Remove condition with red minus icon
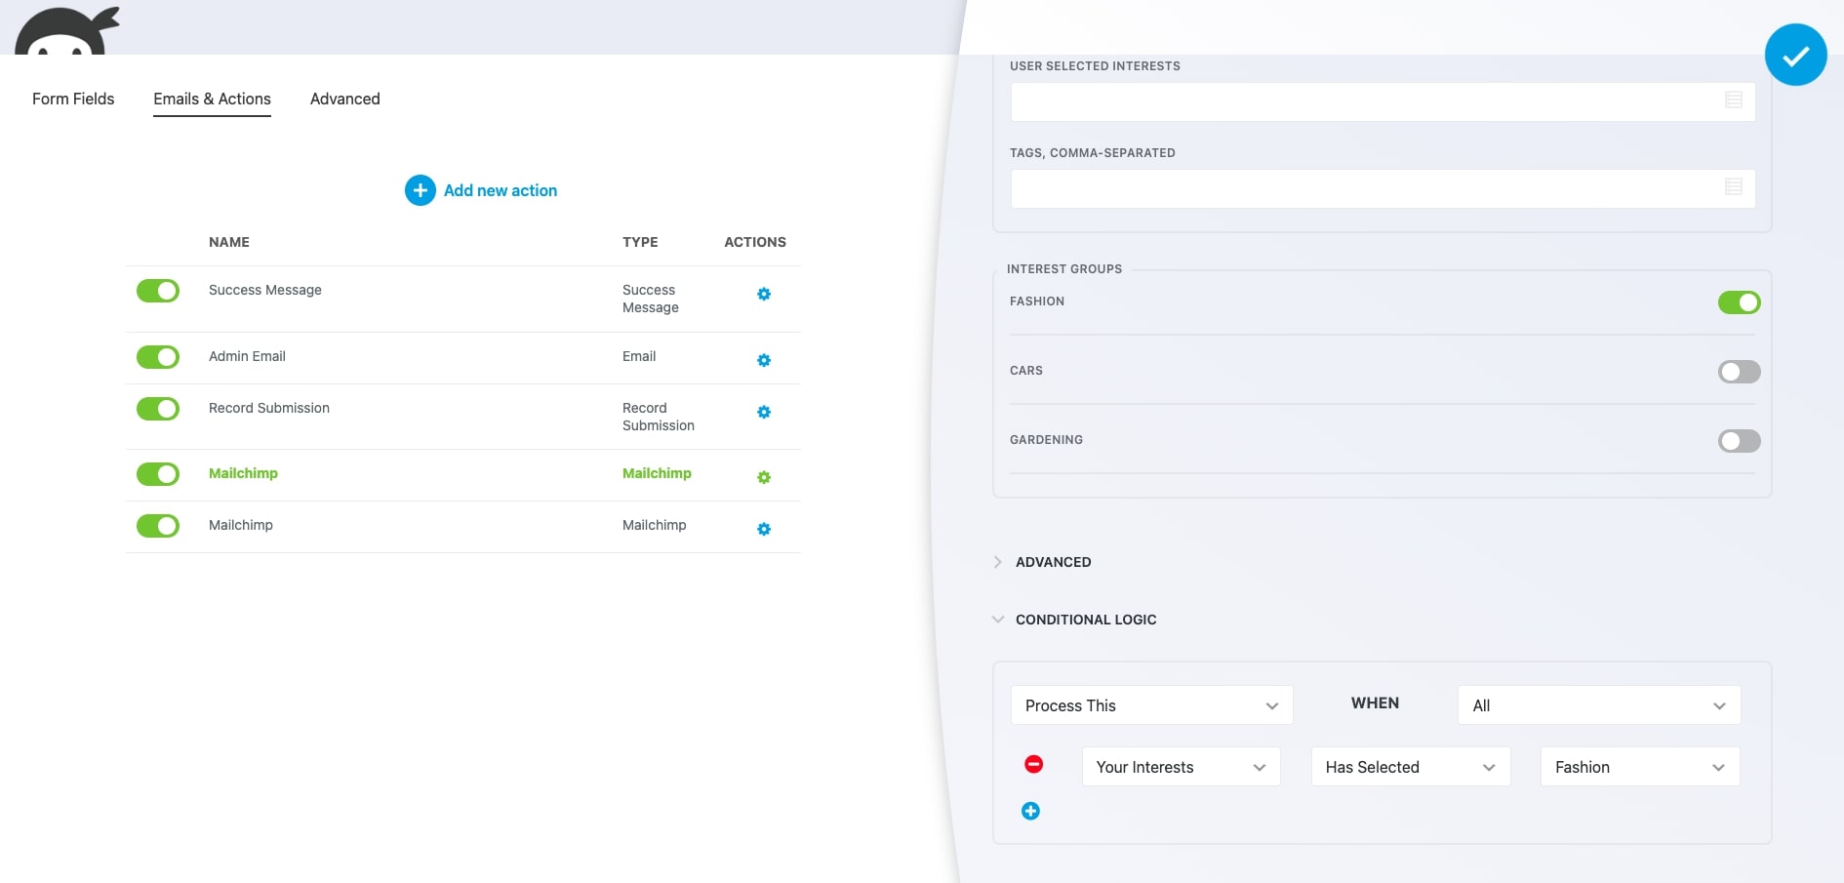Screen dimensions: 1844x883 point(1033,764)
